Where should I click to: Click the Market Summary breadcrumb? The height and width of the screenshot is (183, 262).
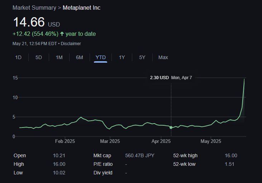34,8
